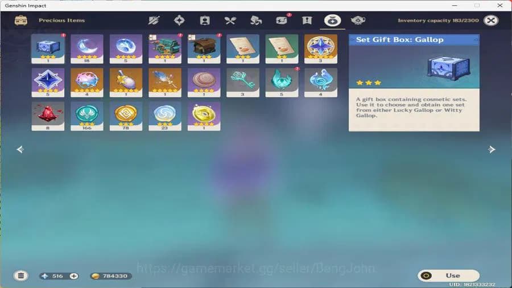Click the Set Gift Box: Gallop title

400,40
